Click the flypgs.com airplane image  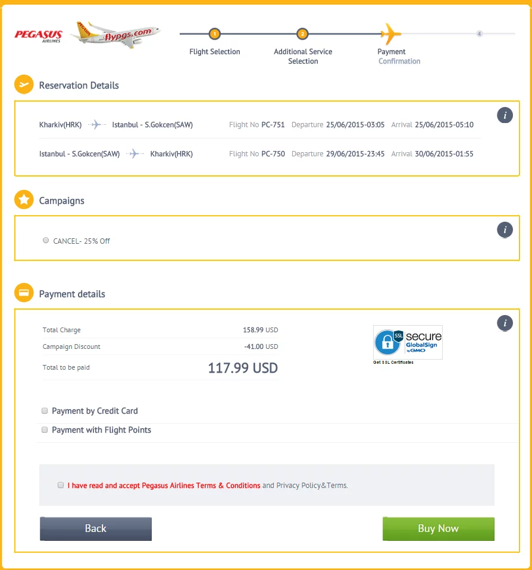tap(115, 34)
